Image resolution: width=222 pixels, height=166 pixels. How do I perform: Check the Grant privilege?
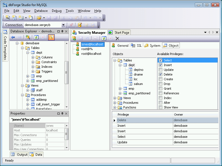click(160, 89)
